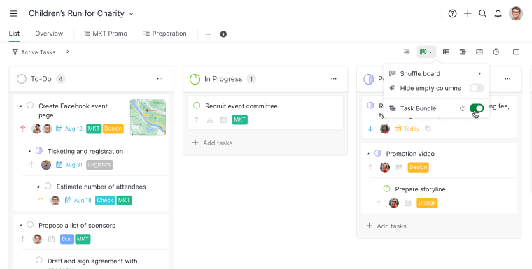Open the hamburger navigation menu

13,13
